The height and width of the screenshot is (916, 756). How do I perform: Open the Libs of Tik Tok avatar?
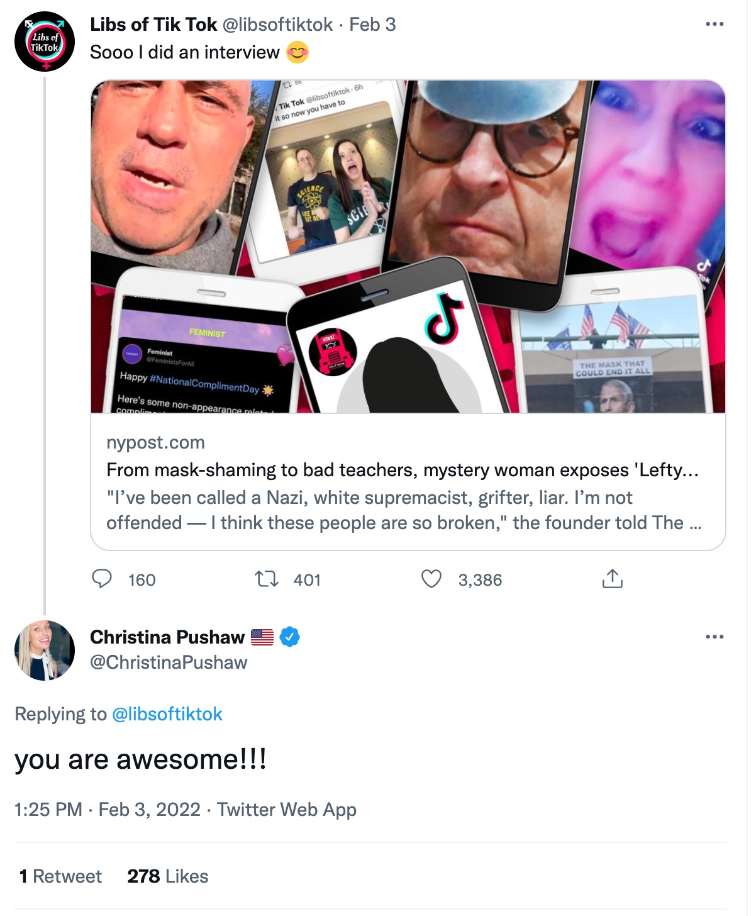tap(45, 42)
